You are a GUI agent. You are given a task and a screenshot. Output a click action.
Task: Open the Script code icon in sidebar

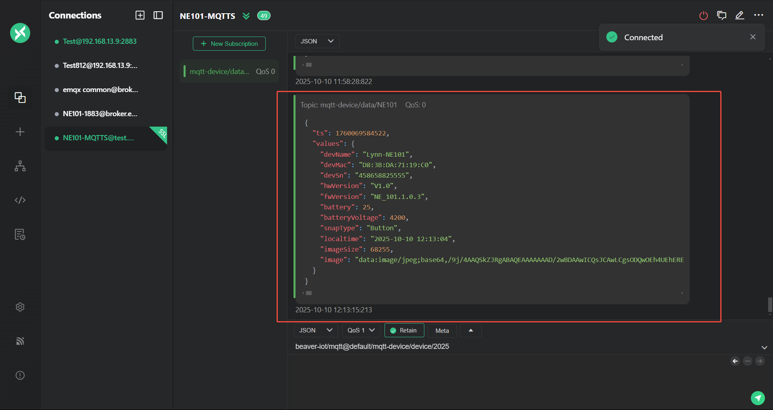[20, 200]
